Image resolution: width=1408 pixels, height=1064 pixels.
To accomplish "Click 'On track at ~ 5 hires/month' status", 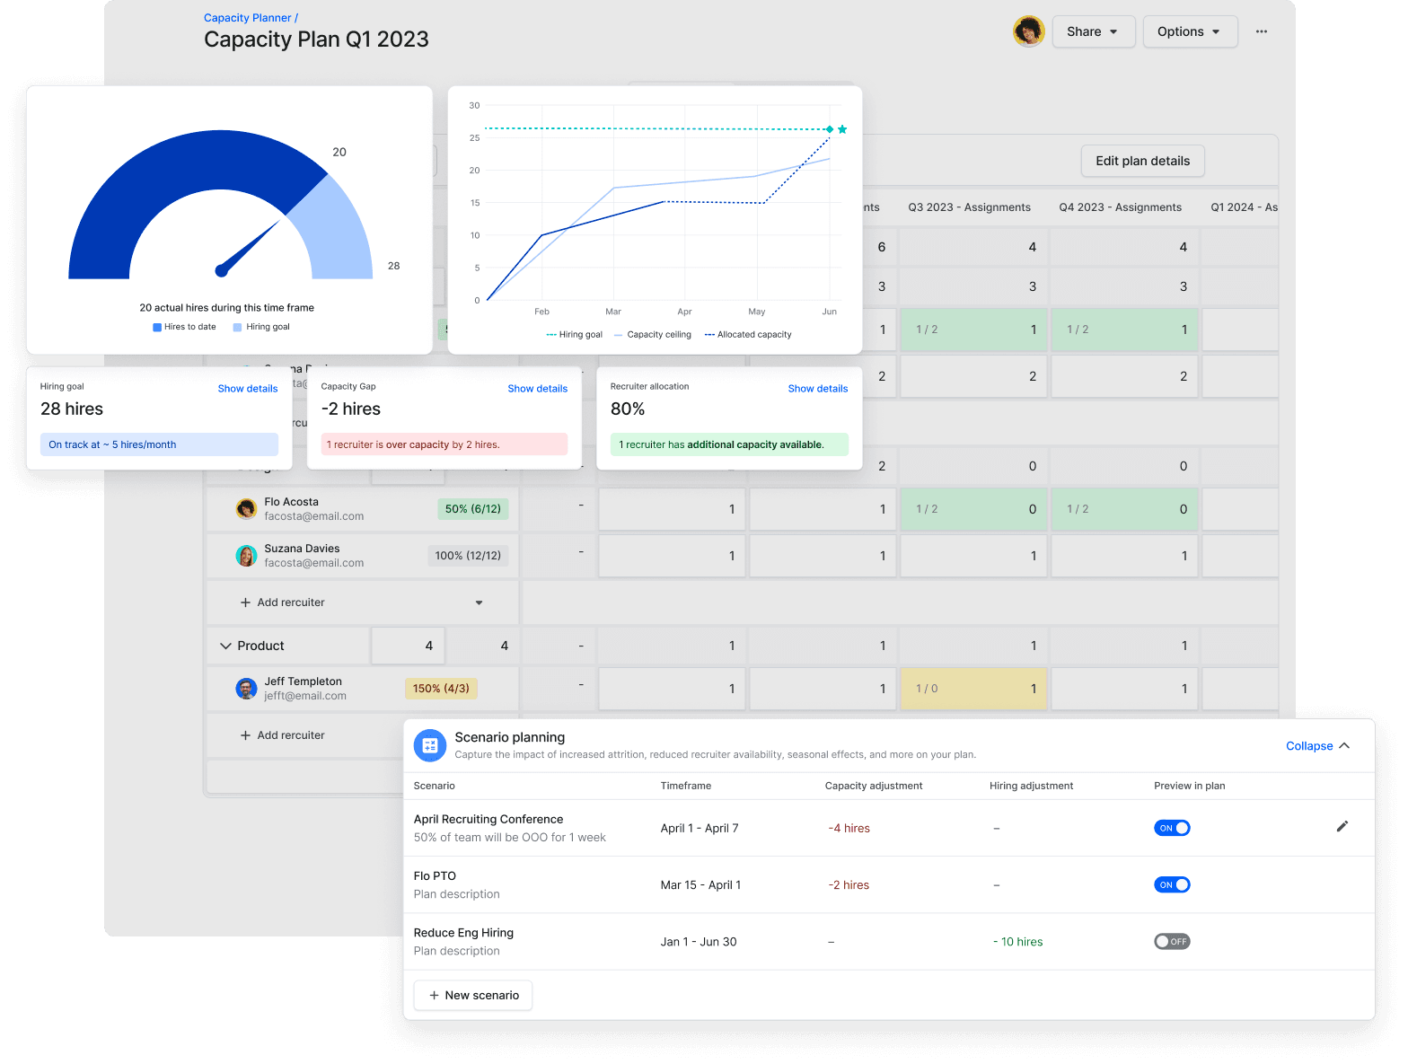I will 159,444.
